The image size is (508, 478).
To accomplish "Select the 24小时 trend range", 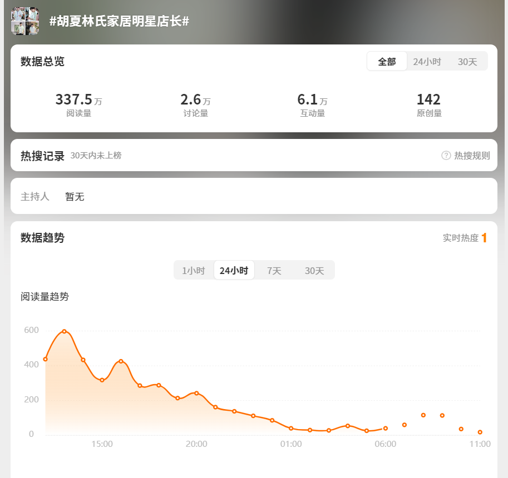I will point(234,271).
